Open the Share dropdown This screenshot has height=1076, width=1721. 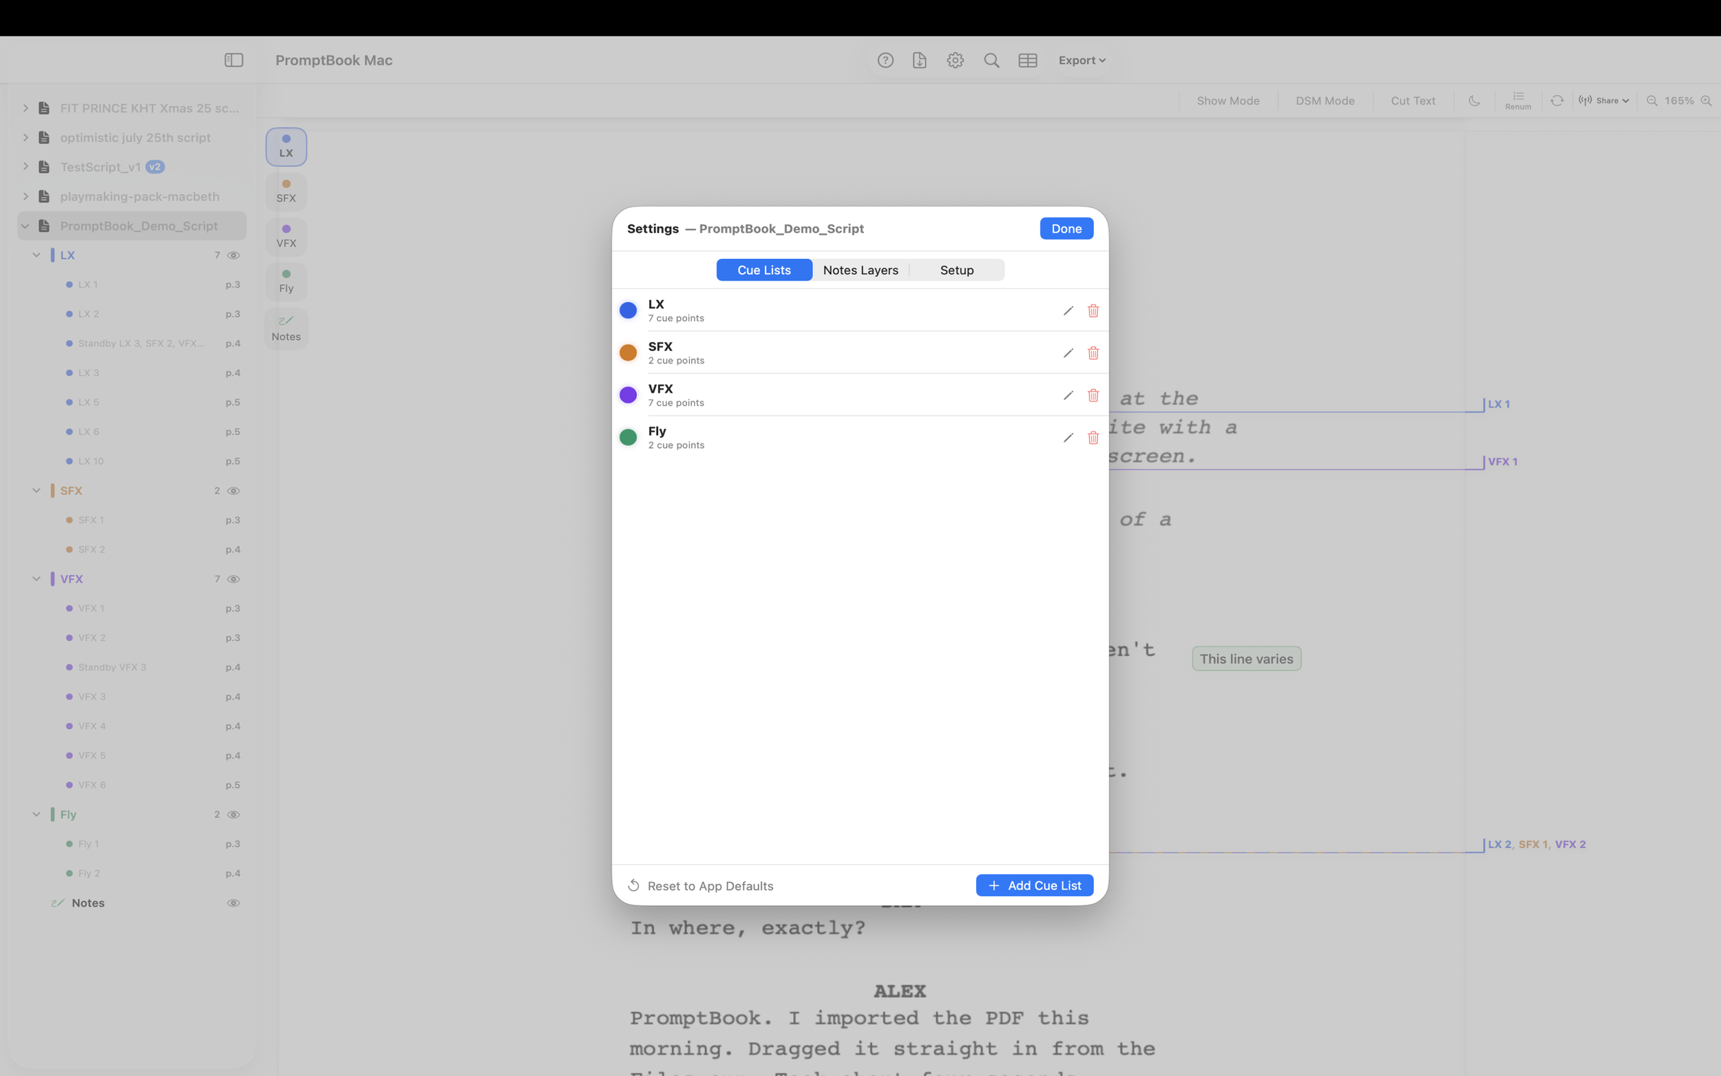pos(1603,101)
